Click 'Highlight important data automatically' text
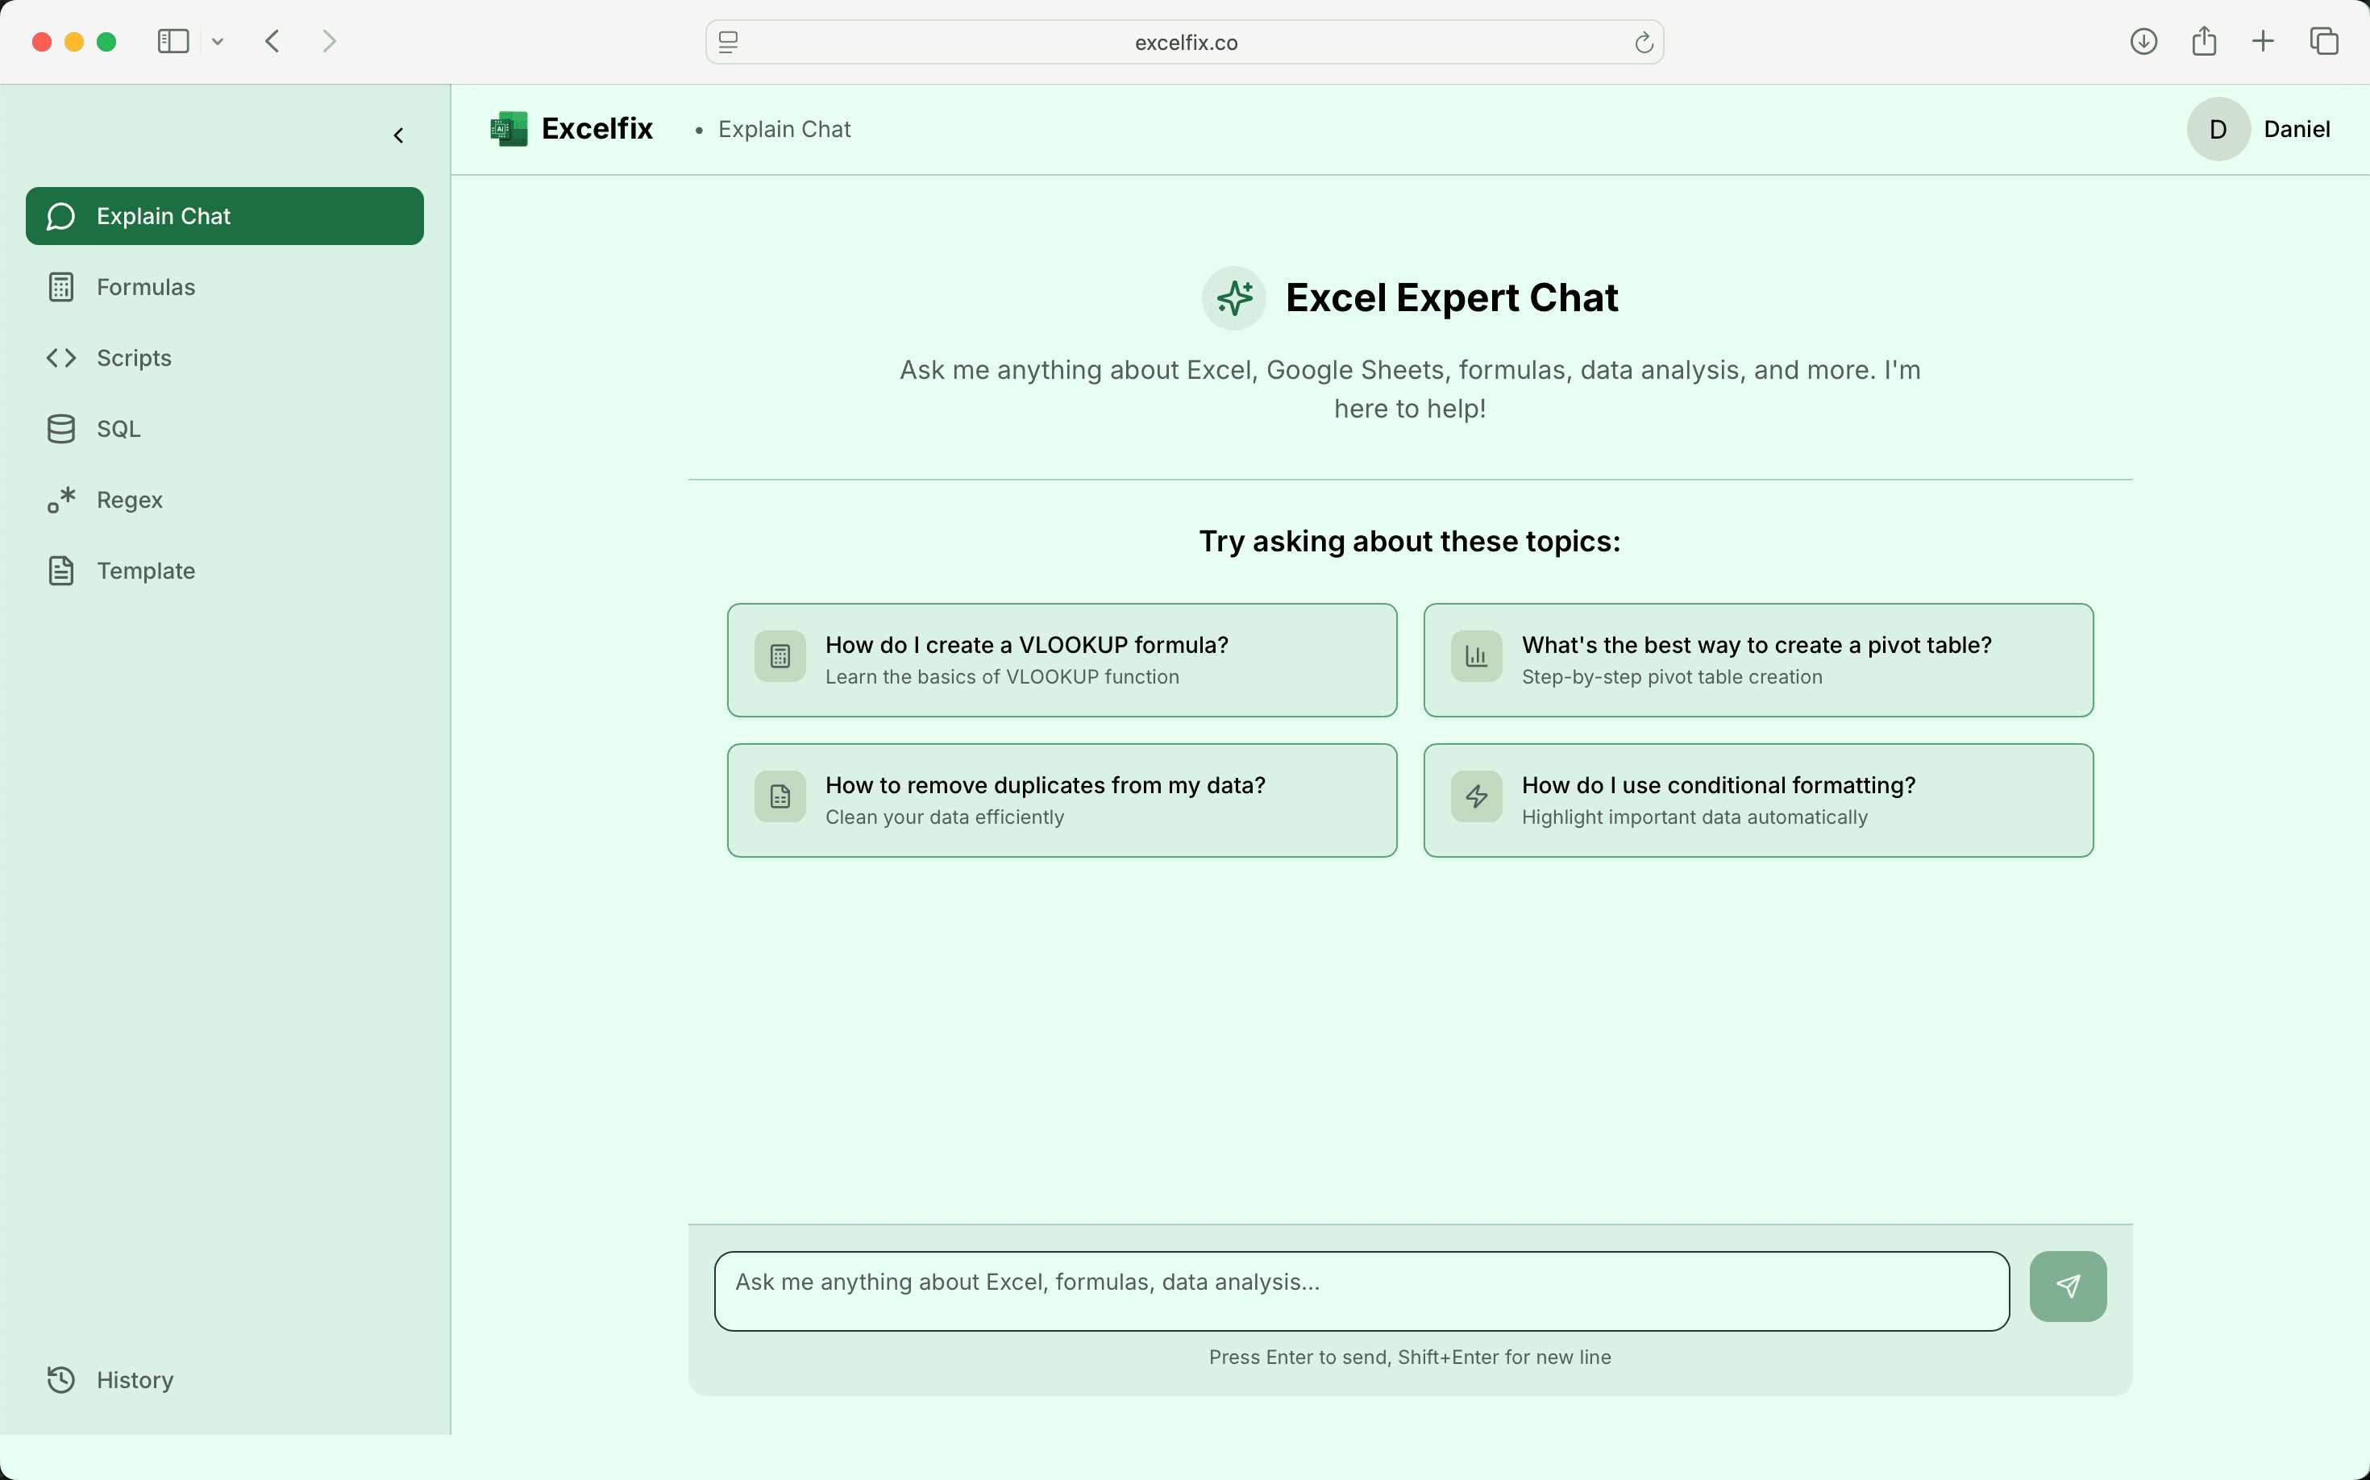 (1694, 817)
